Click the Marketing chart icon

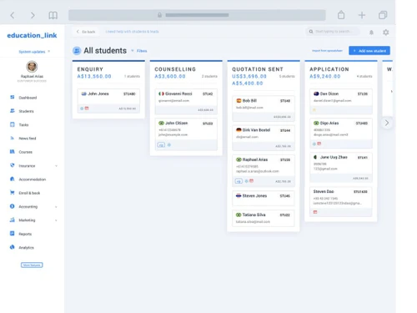click(x=13, y=220)
